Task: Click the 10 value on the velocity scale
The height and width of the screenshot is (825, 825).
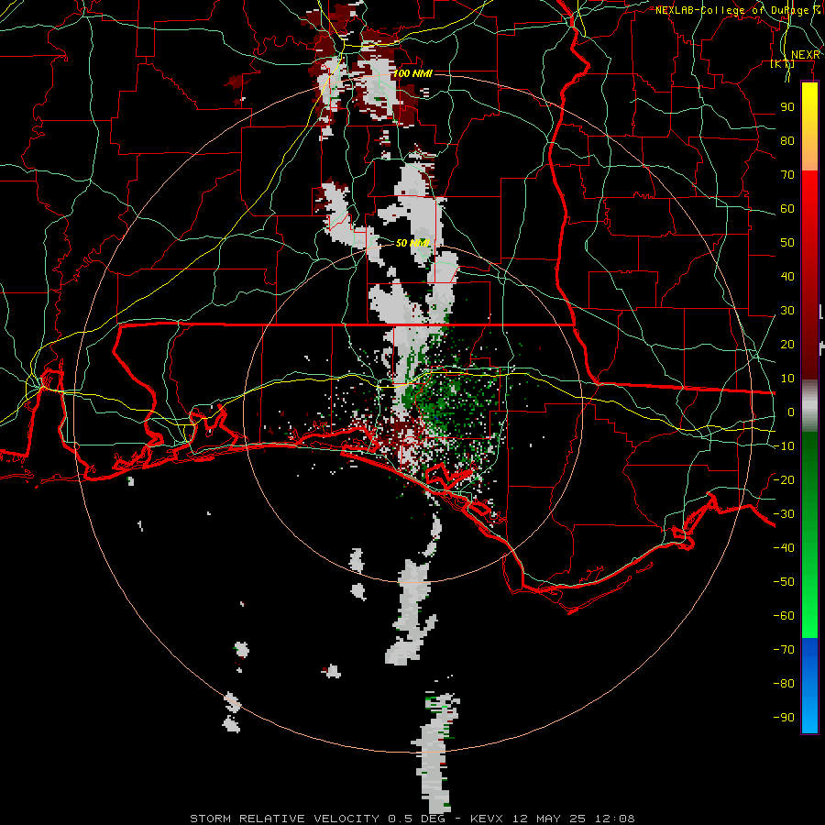Action: (x=787, y=379)
